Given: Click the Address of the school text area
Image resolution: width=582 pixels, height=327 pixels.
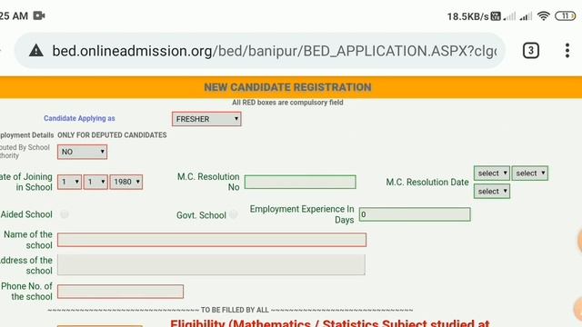Looking at the screenshot, I should click(211, 264).
